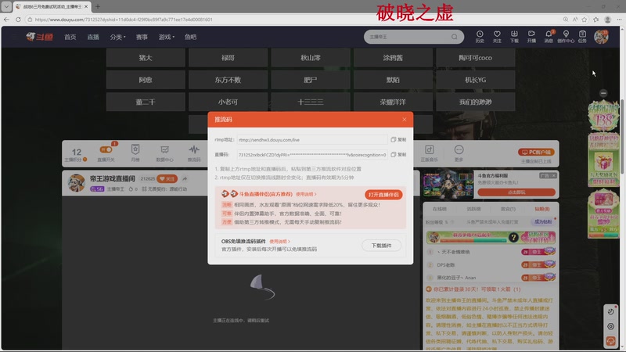
Task: Expand the 游戏 dropdown menu
Action: pyautogui.click(x=166, y=37)
